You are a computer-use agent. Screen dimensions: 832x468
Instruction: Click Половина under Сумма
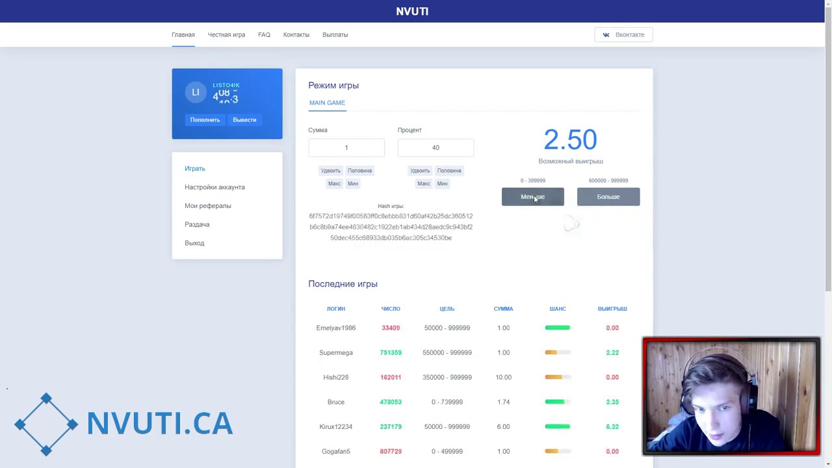click(x=359, y=171)
